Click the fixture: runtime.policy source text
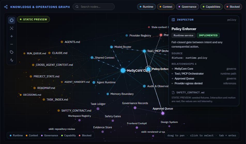 point(189,58)
